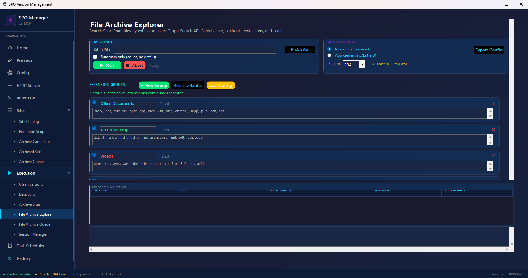Click Reset Defaults button
This screenshot has height=278, width=528.
tap(188, 85)
